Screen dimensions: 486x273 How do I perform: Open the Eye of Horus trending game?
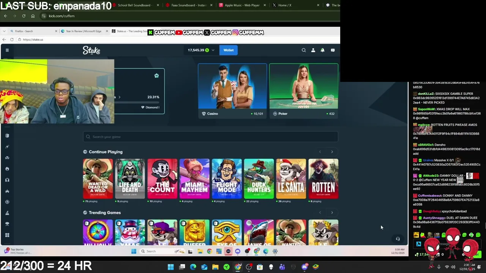tap(227, 232)
